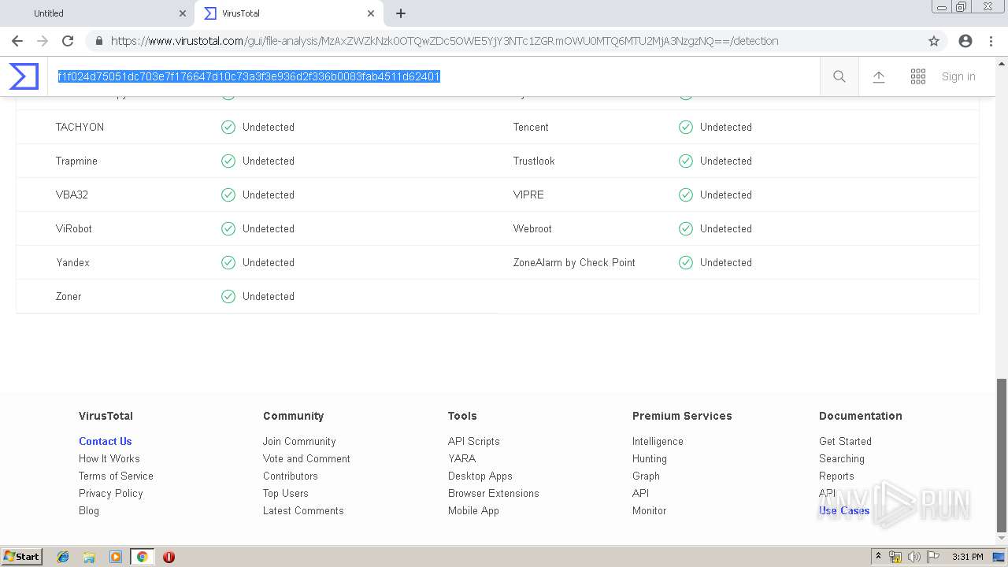Open Windows Media Player taskbar icon
Viewport: 1008px width, 567px height.
point(116,557)
